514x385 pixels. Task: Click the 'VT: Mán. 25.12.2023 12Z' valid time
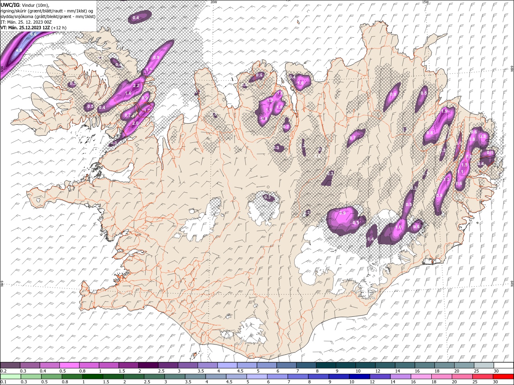[x=25, y=28]
